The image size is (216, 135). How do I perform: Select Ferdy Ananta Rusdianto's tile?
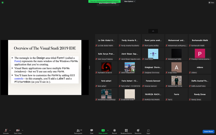(130, 40)
